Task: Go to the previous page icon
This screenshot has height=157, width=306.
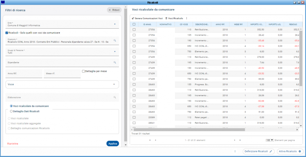Action: 155,140
